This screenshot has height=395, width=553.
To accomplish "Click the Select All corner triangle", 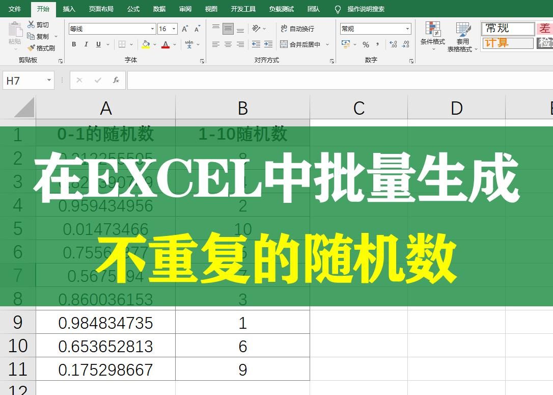I will coord(24,108).
